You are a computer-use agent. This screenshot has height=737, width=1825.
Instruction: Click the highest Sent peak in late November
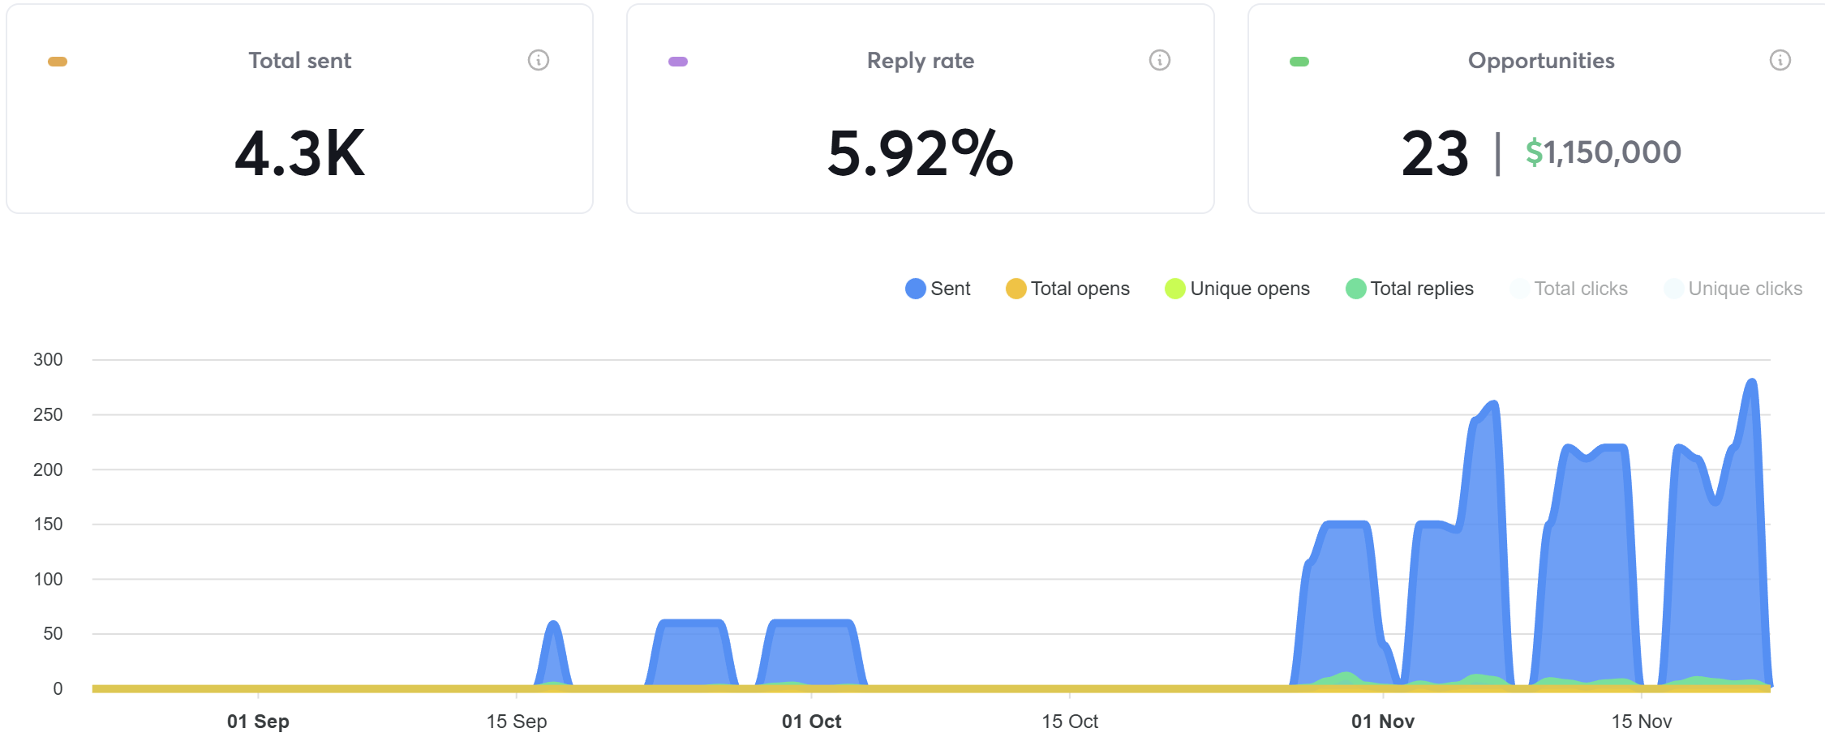1752,381
